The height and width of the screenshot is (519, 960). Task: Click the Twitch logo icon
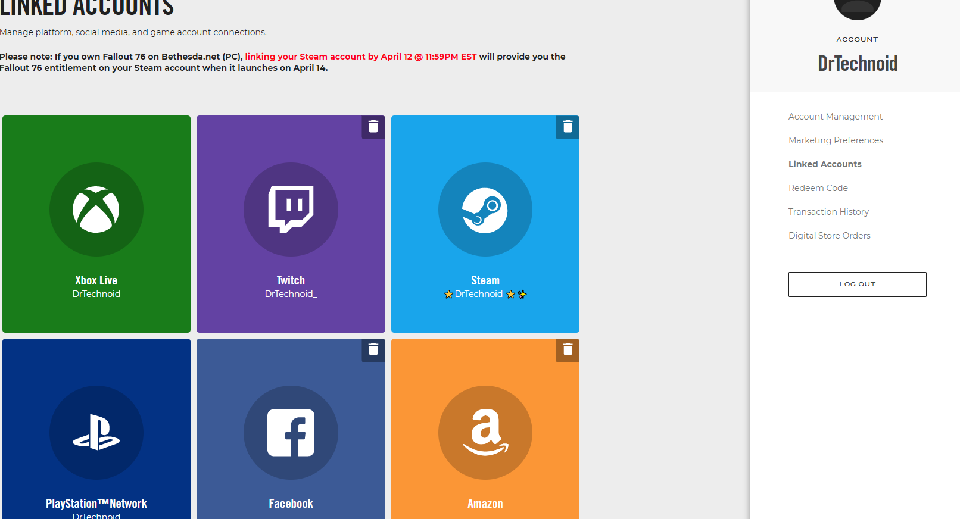pos(291,210)
